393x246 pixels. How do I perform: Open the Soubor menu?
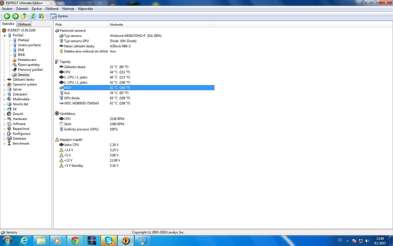tap(7, 9)
